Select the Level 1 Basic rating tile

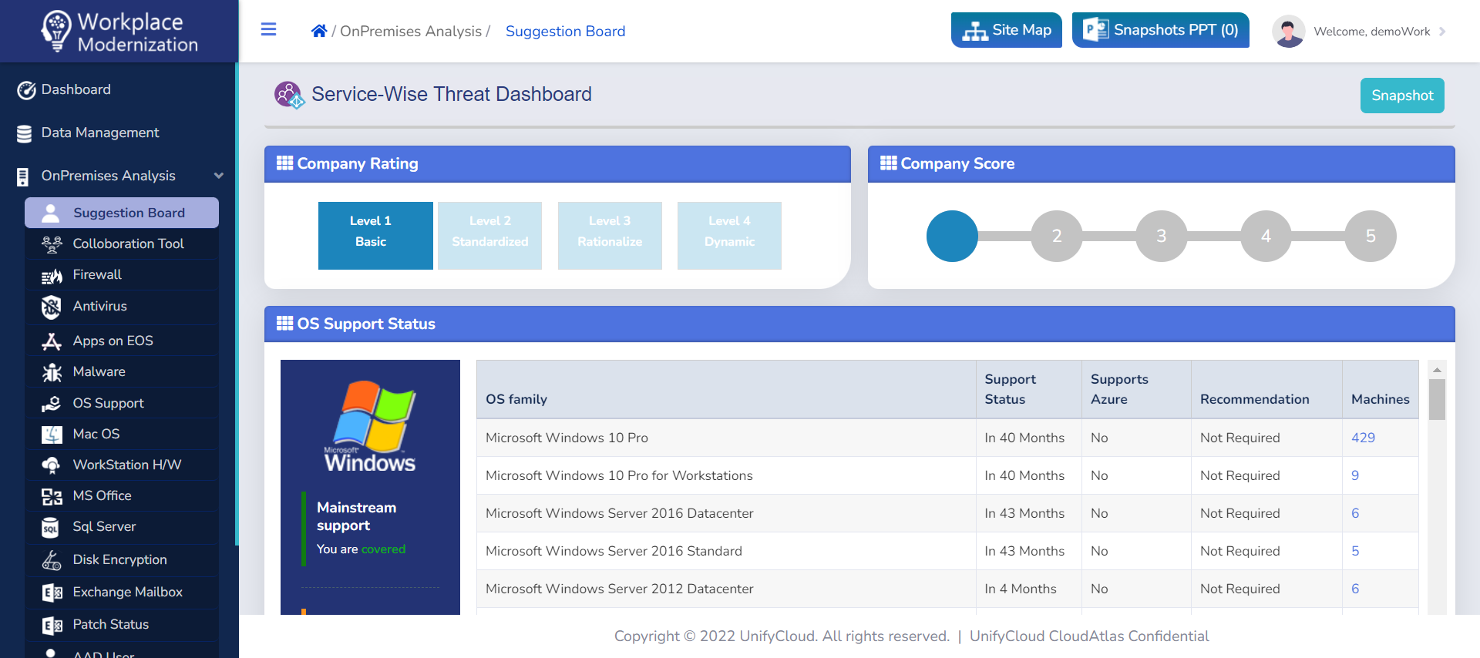click(x=375, y=236)
